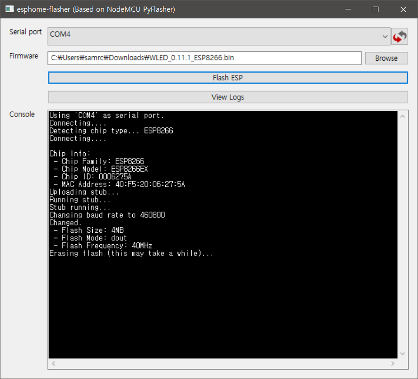
Task: Click the Firmware file path field
Action: coord(204,58)
